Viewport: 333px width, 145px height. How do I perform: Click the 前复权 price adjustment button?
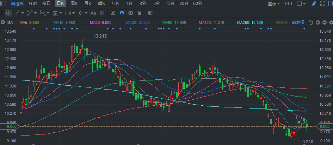(298, 22)
